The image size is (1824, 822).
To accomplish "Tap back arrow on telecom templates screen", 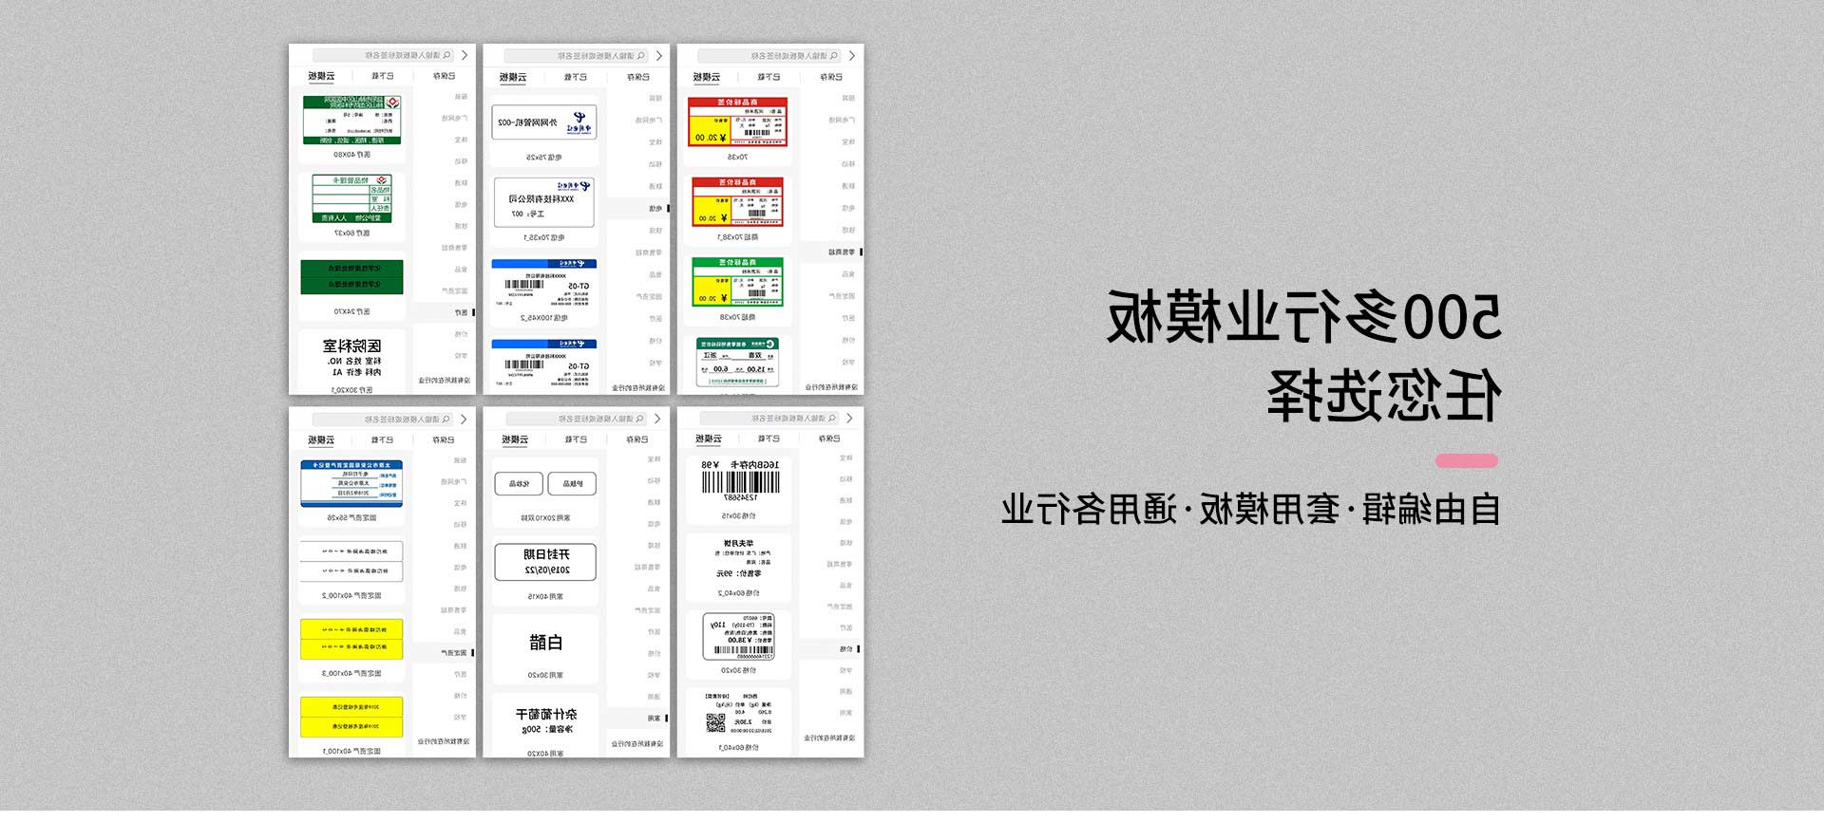I will click(x=658, y=56).
